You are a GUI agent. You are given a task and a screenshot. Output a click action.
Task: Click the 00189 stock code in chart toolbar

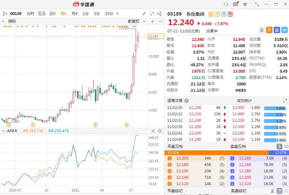point(16,13)
